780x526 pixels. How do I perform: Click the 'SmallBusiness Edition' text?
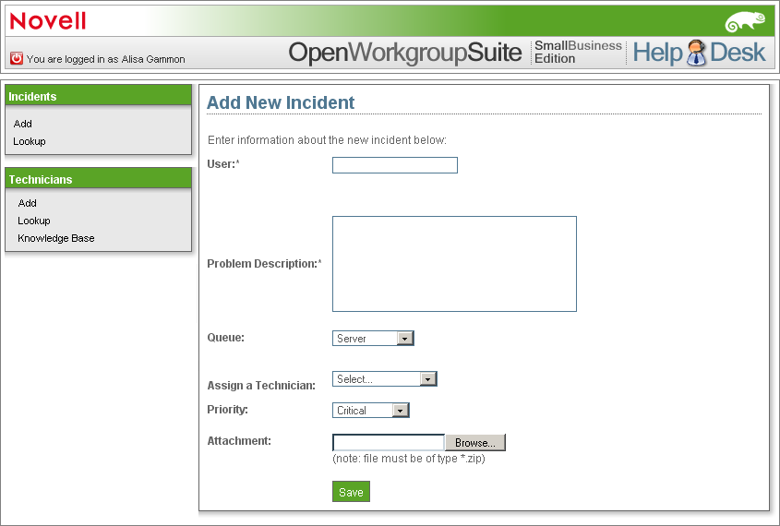coord(578,53)
